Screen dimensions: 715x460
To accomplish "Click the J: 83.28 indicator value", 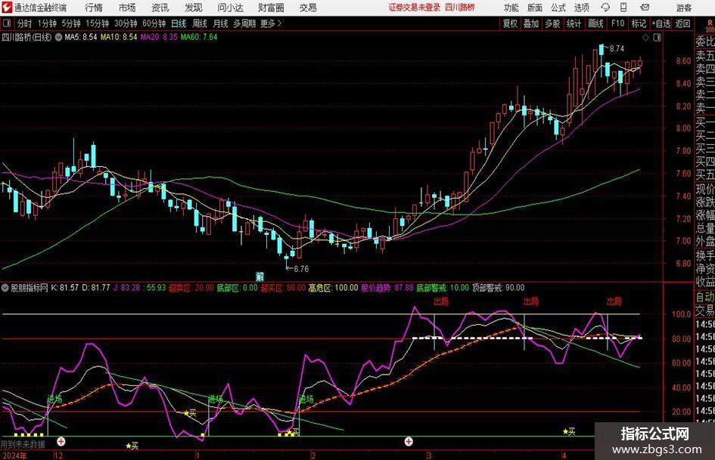I will tap(127, 288).
